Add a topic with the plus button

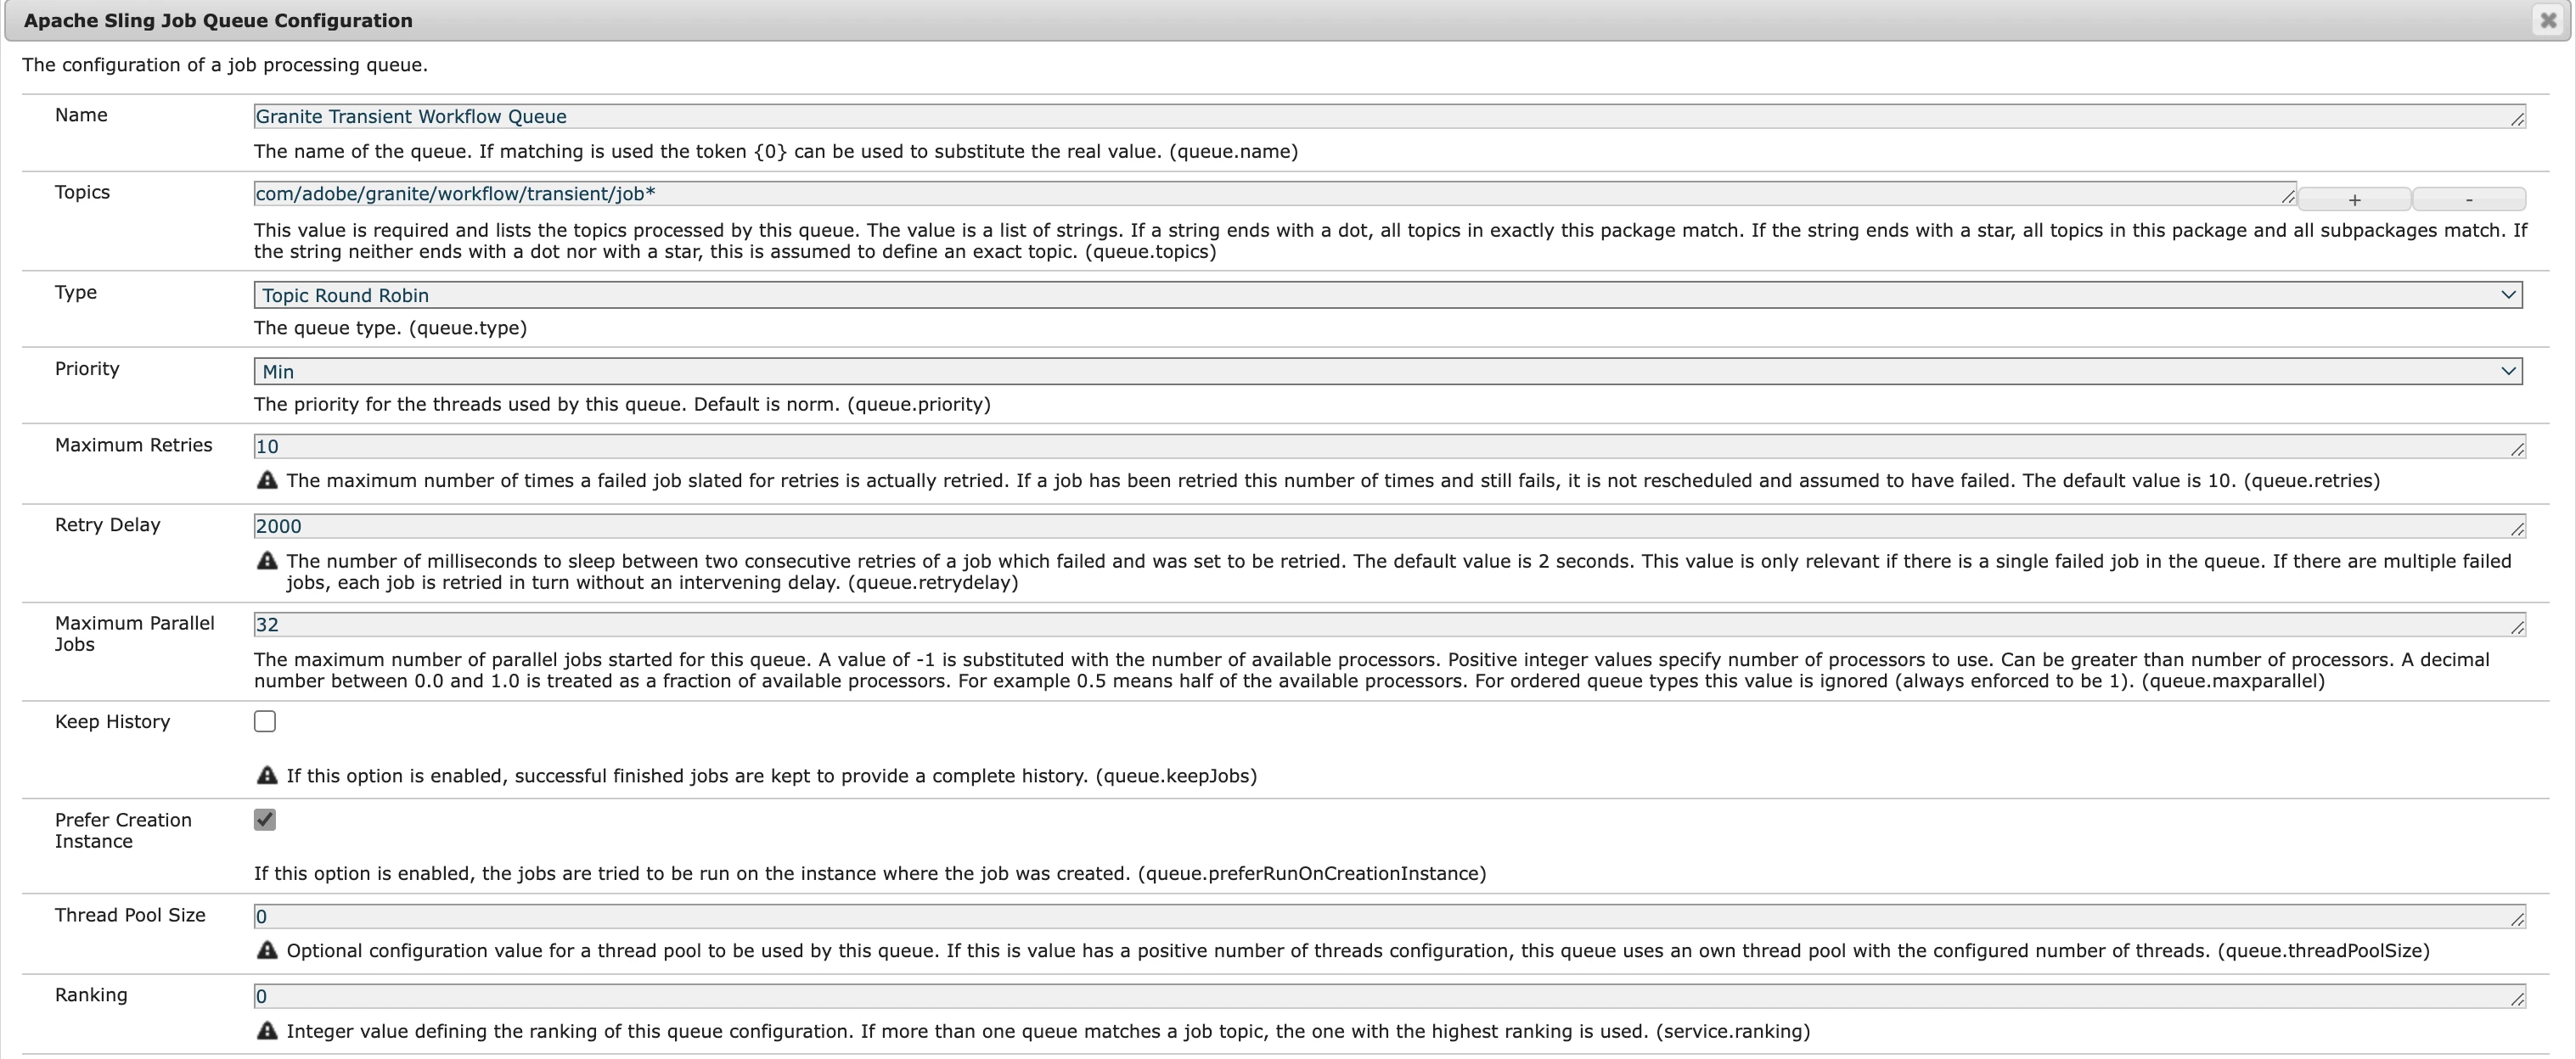2354,199
